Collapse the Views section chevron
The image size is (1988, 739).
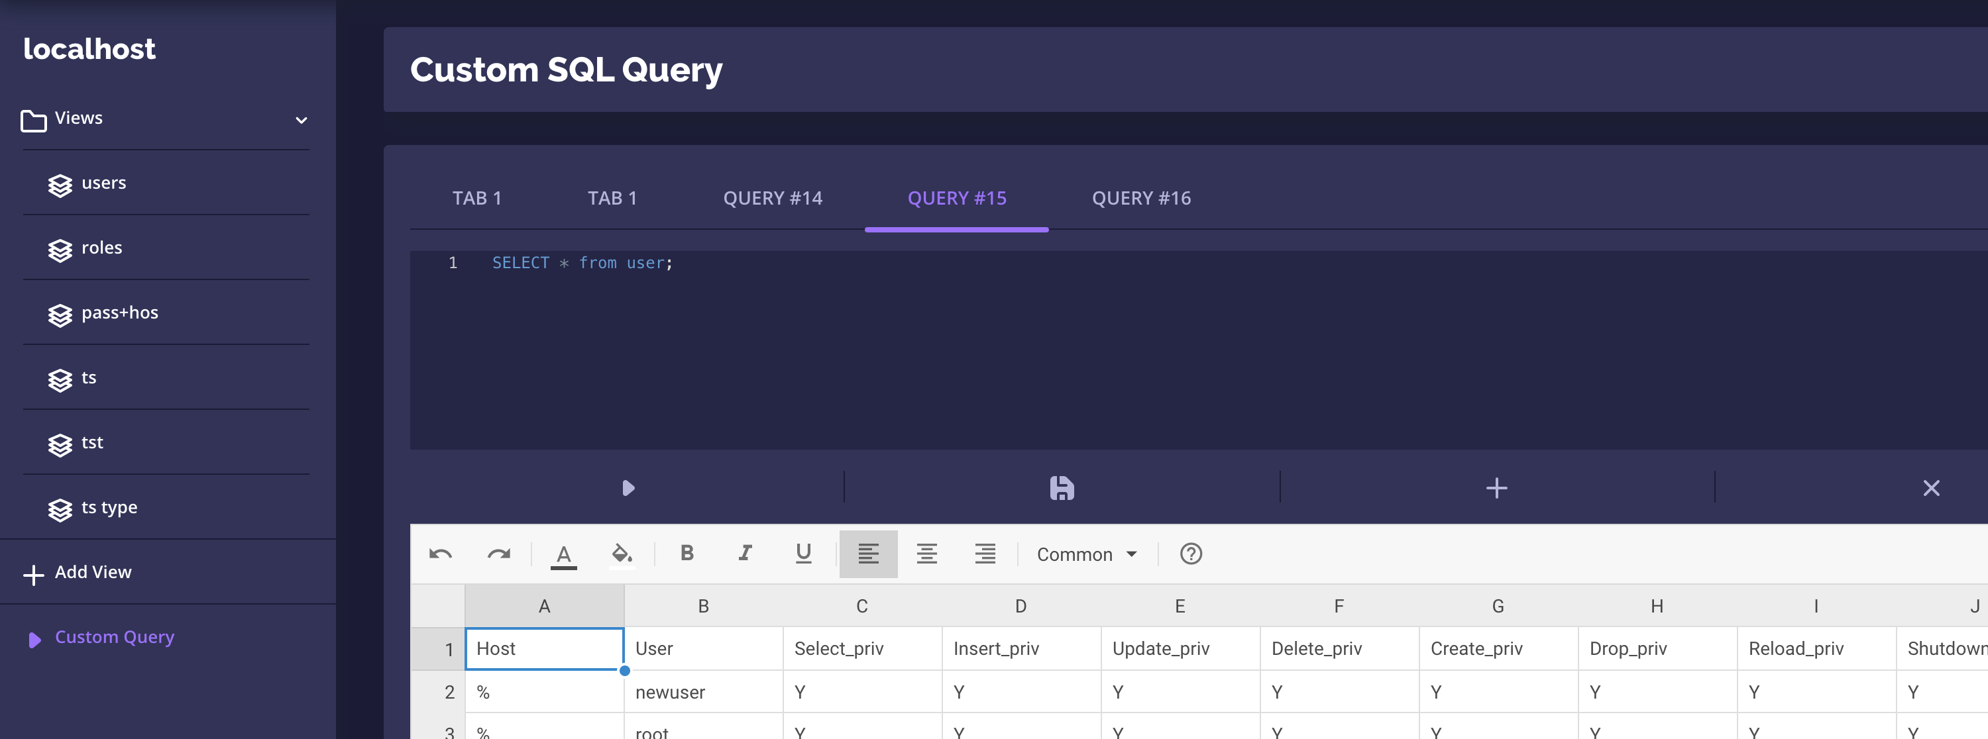pos(301,121)
